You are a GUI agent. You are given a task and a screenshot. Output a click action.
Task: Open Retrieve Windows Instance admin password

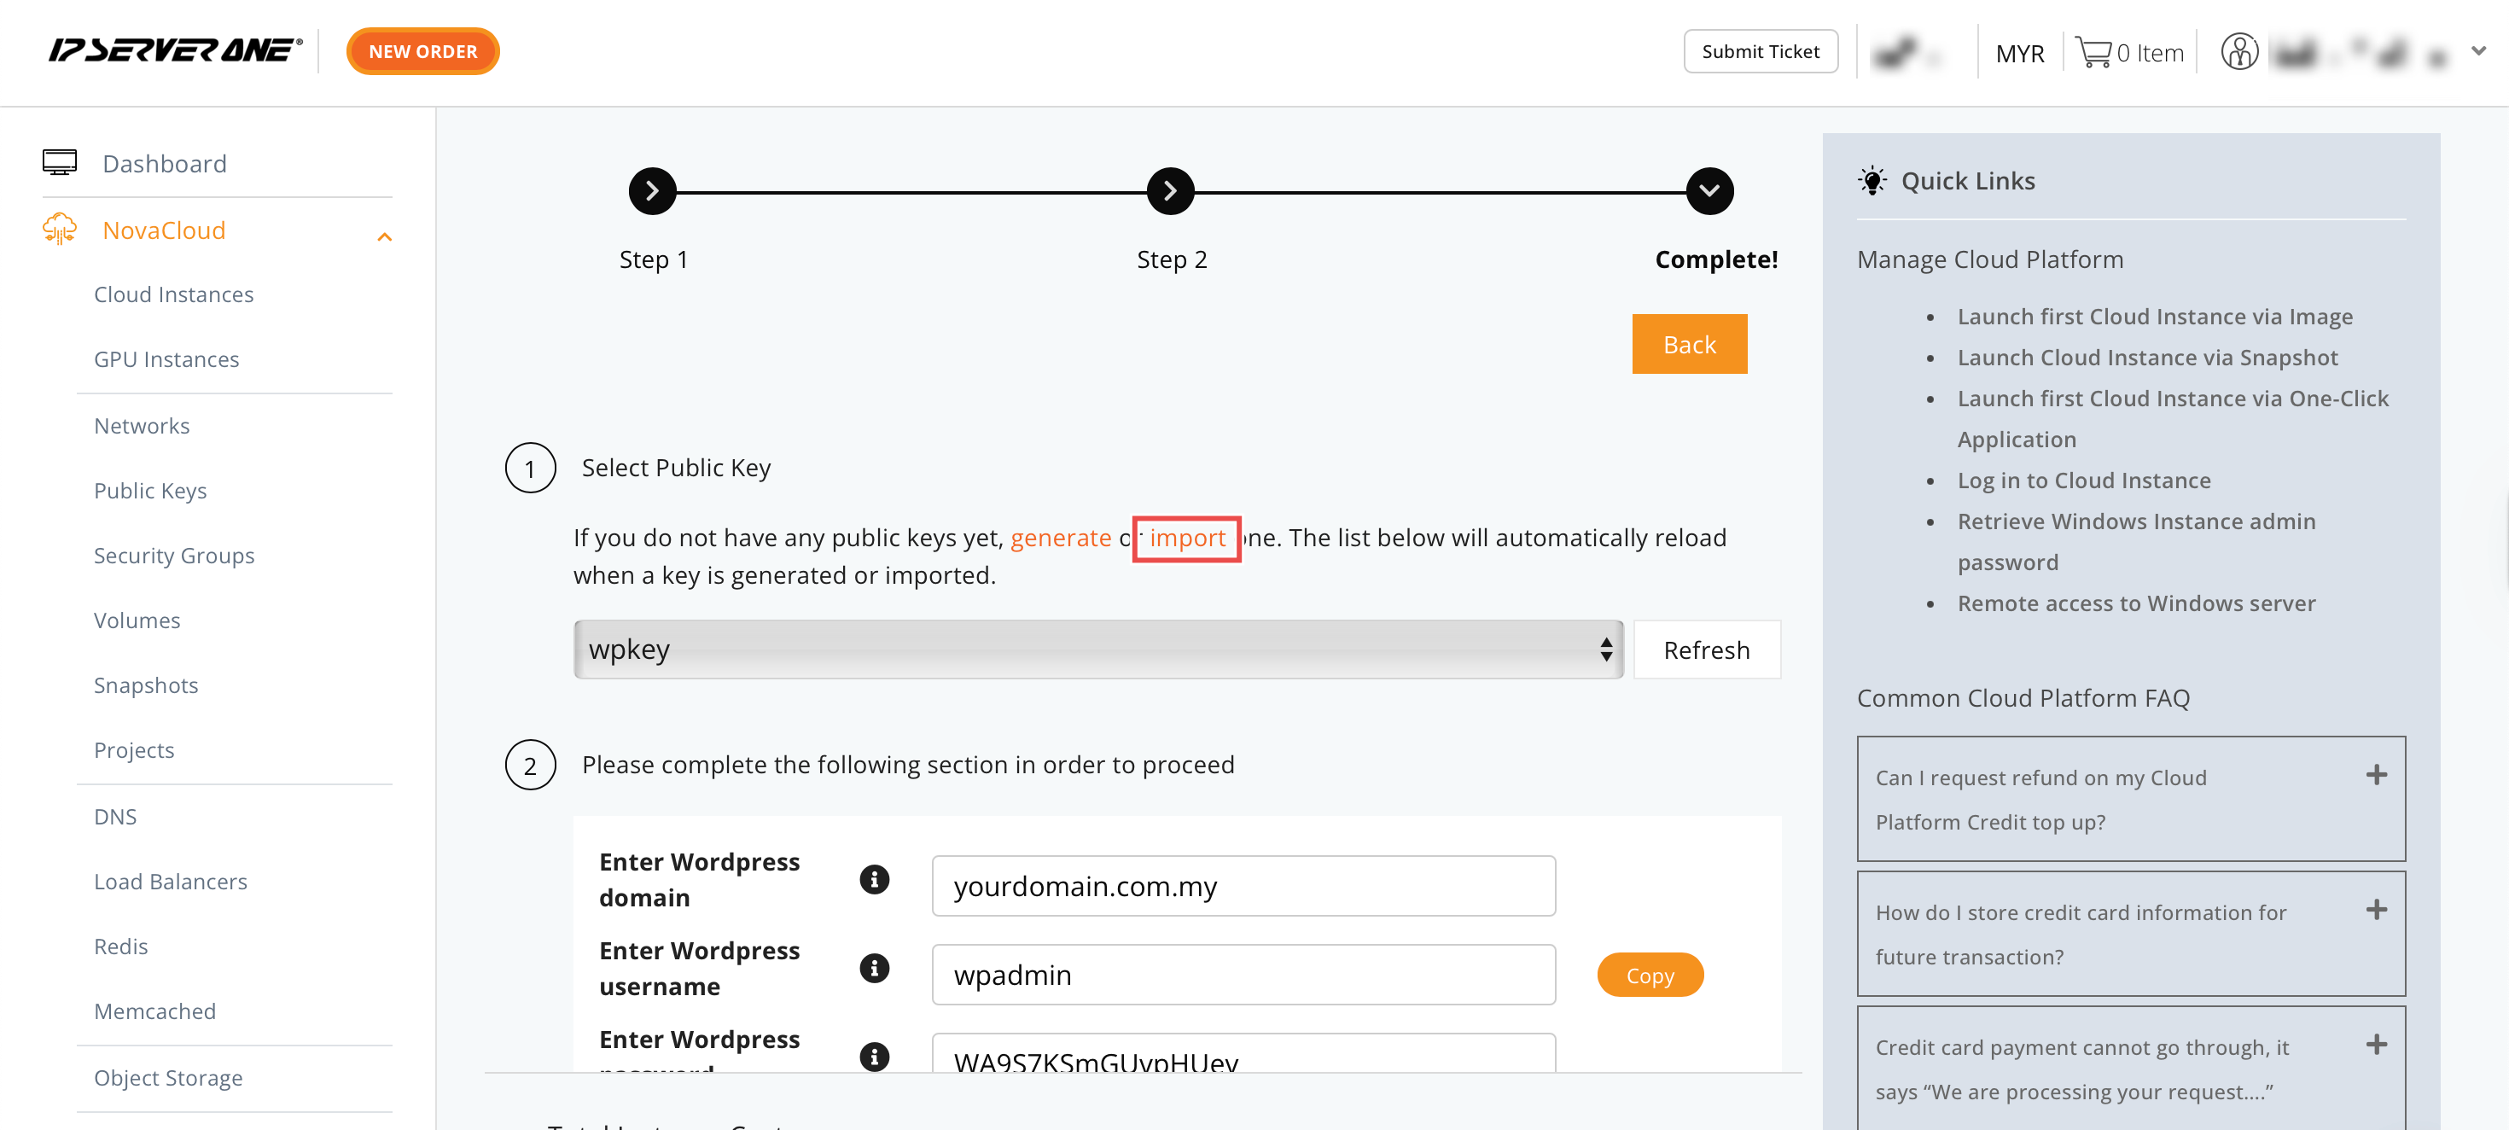pos(2136,542)
